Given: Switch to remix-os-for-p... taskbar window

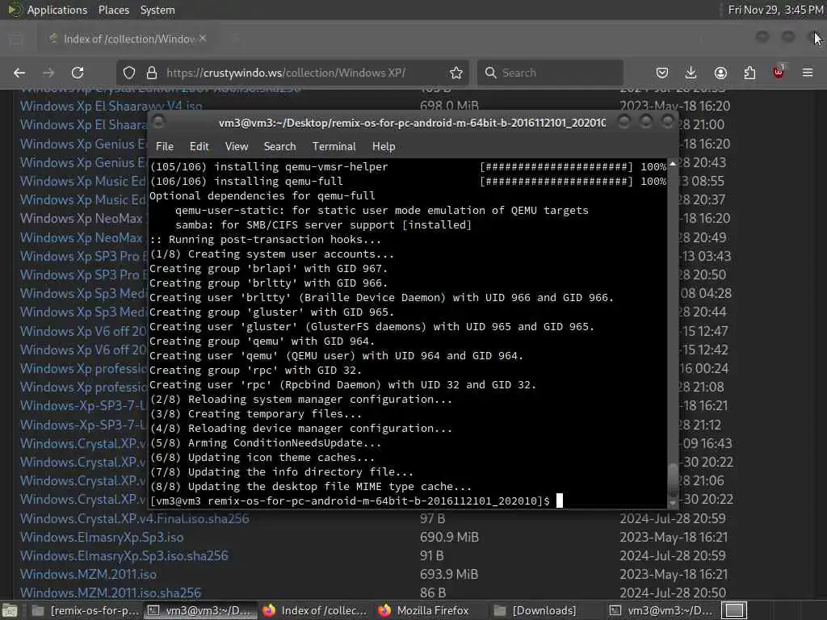Looking at the screenshot, I should pos(86,610).
